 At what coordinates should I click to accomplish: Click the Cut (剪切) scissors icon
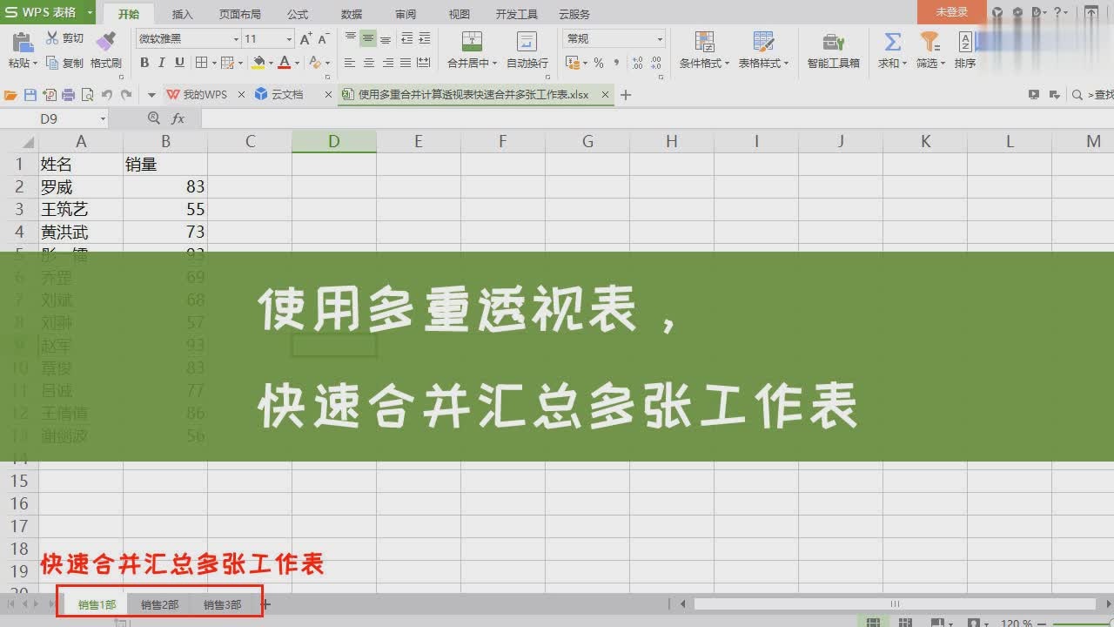click(x=52, y=38)
